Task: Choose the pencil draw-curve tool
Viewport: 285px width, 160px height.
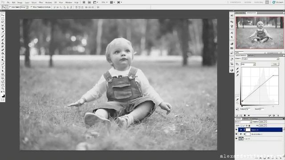Action: pos(237,100)
